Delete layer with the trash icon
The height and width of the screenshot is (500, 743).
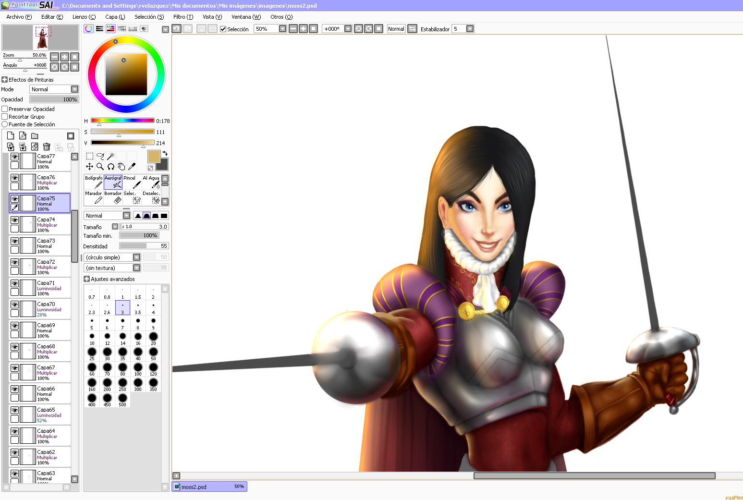[x=47, y=146]
